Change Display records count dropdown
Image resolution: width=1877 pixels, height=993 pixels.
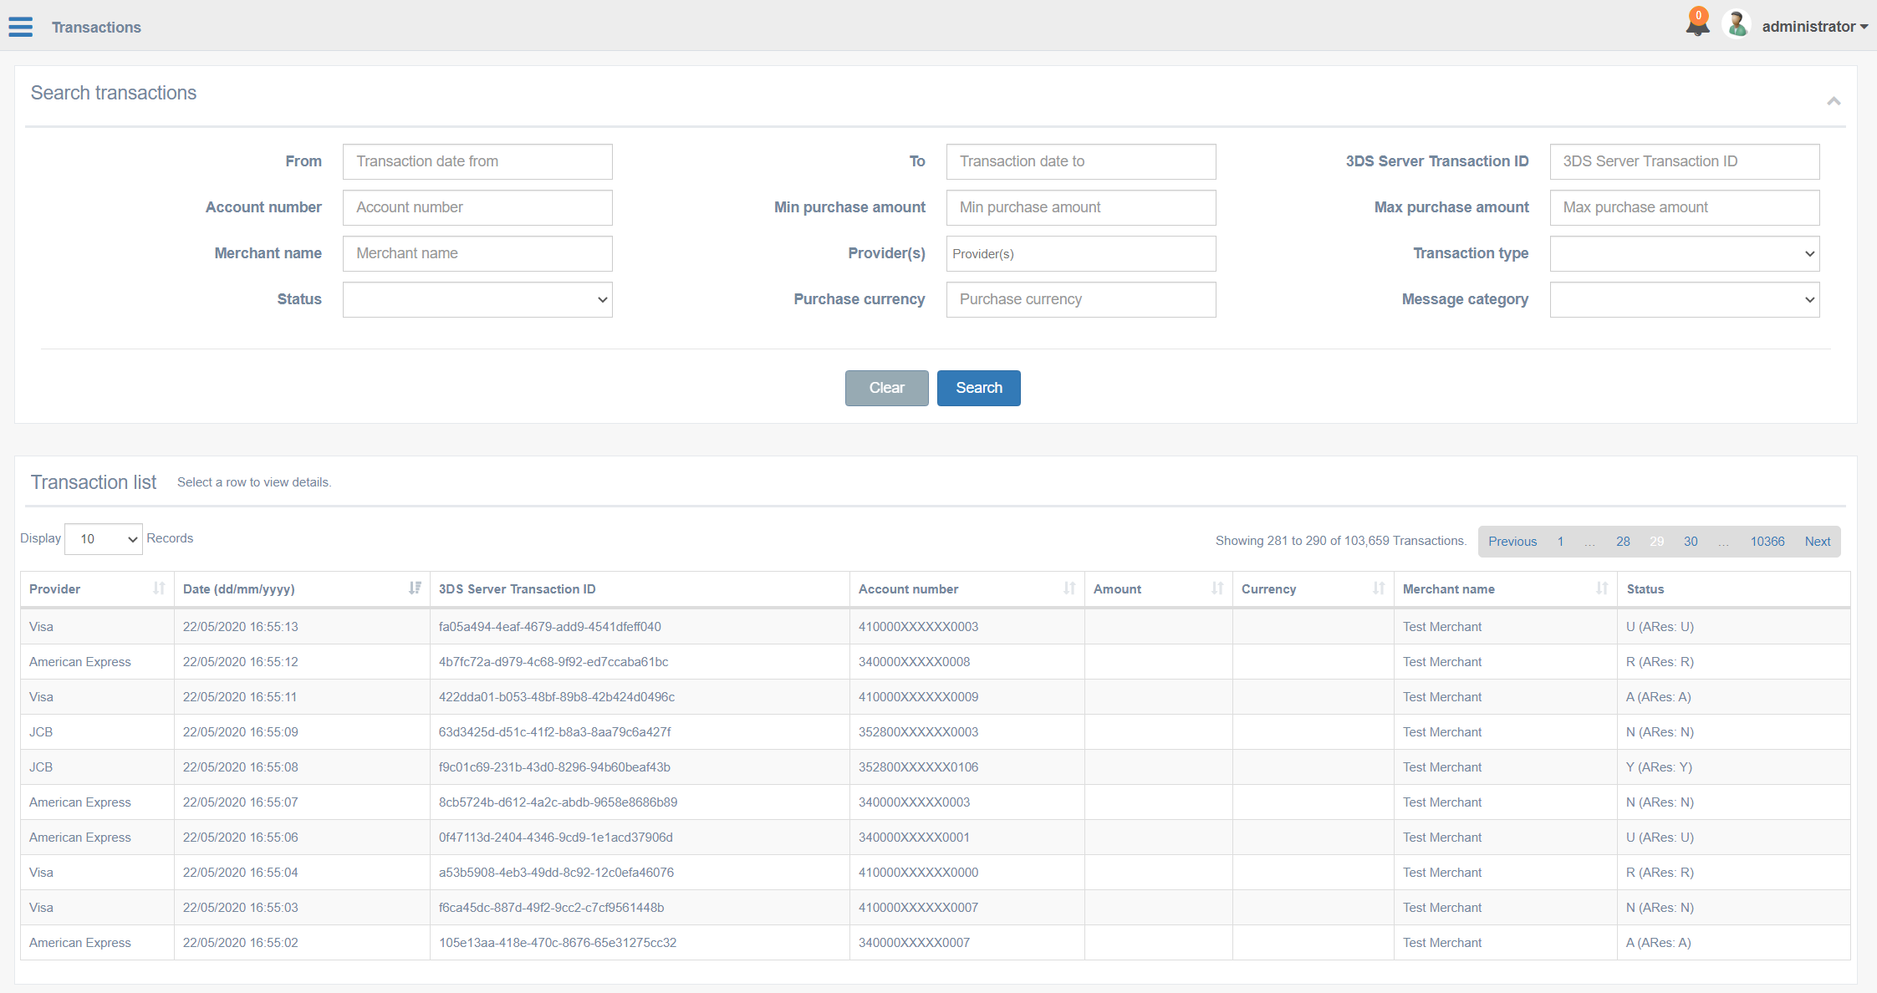(104, 539)
